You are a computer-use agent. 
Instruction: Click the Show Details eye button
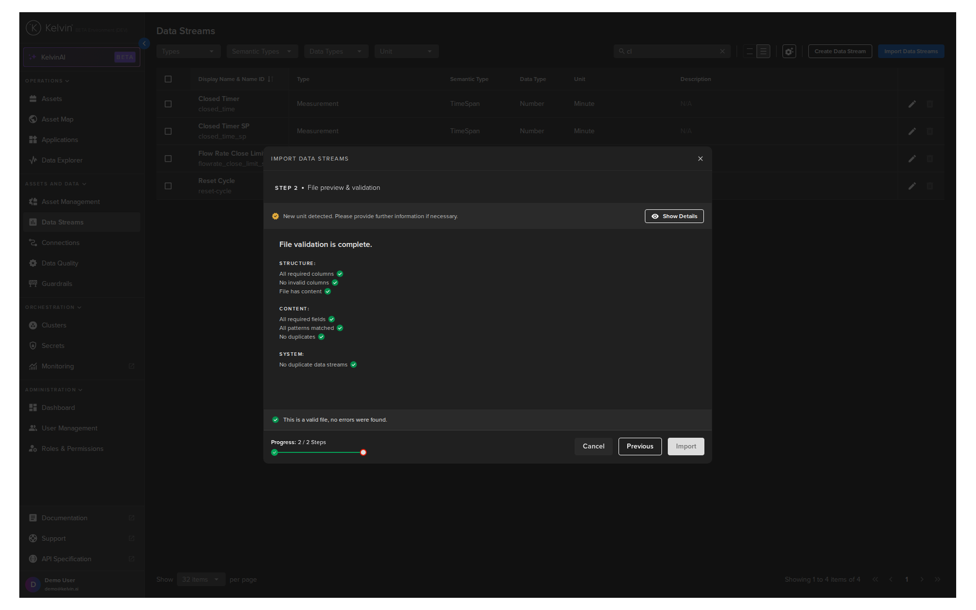pos(674,216)
